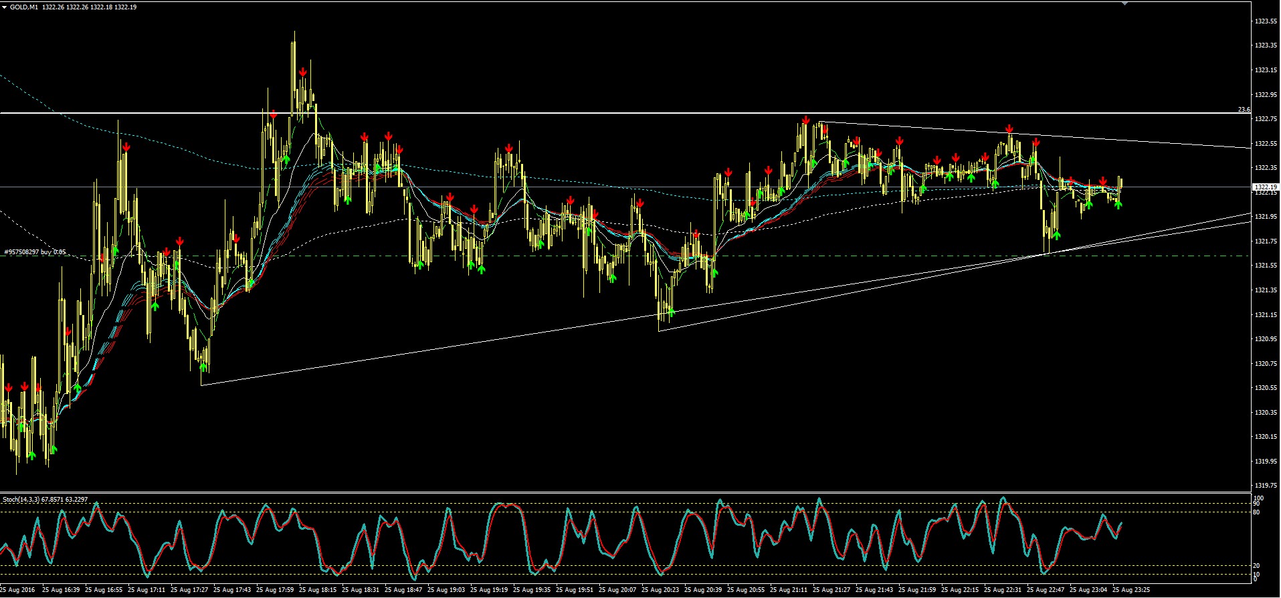
Task: Click the gray chart shift marker on top edge
Action: [1124, 3]
